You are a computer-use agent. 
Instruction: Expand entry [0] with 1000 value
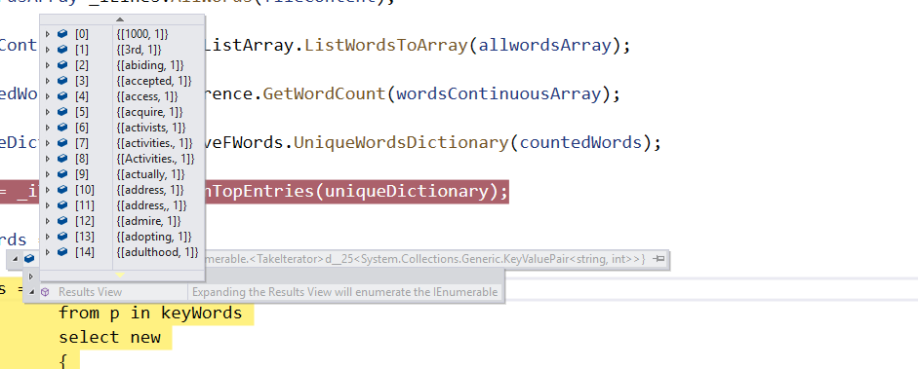point(48,34)
